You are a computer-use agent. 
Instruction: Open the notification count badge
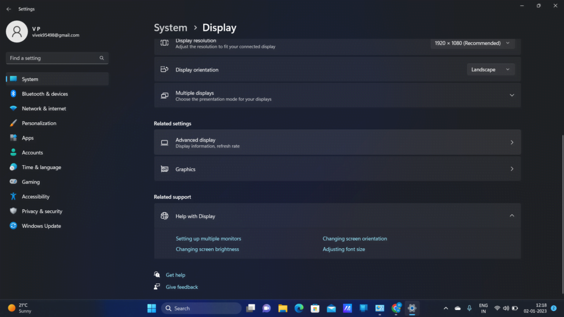coord(554,308)
